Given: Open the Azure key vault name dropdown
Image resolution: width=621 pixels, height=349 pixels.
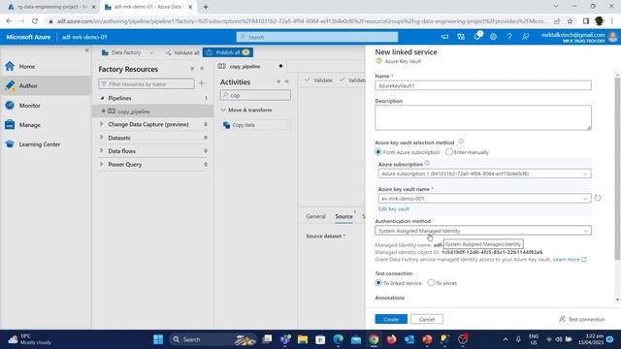Looking at the screenshot, I should click(484, 198).
